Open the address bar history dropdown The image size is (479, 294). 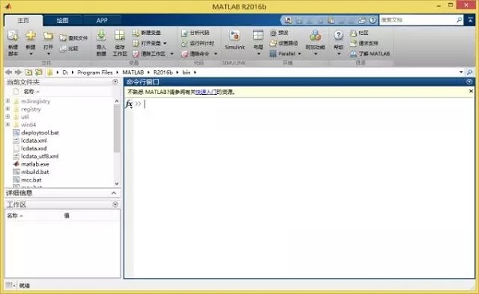pyautogui.click(x=461, y=73)
